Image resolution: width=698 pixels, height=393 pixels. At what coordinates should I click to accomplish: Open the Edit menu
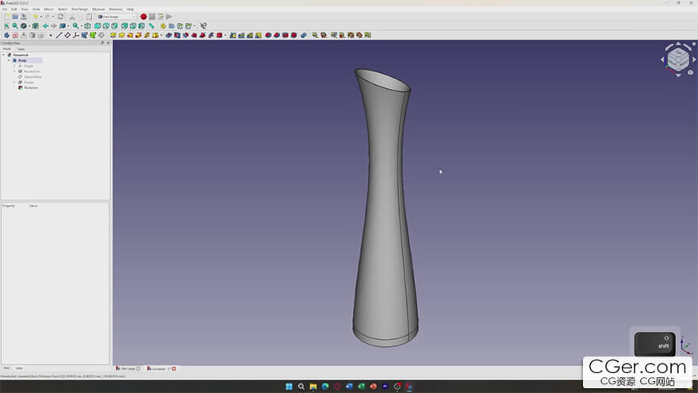pyautogui.click(x=13, y=9)
